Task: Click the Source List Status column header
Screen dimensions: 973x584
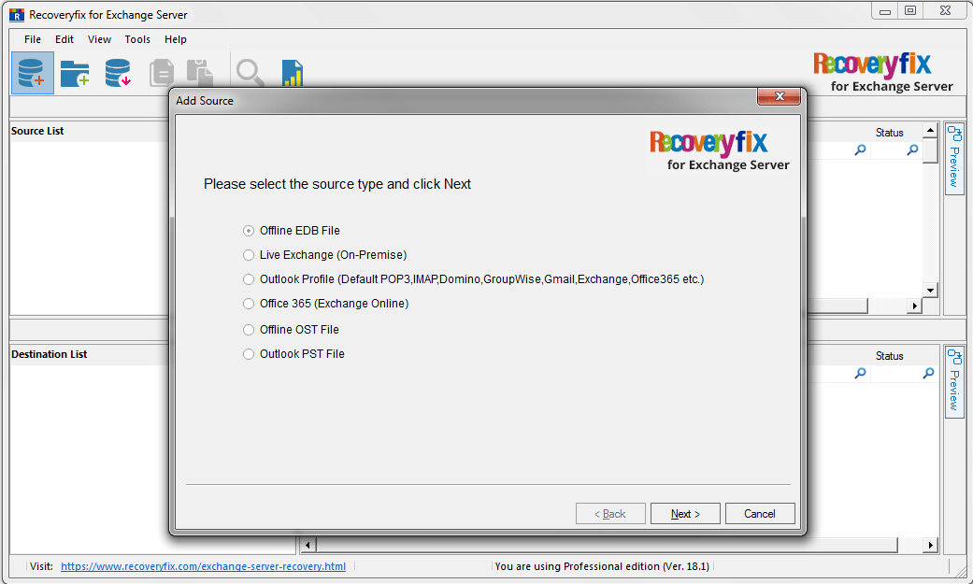Action: click(x=889, y=132)
